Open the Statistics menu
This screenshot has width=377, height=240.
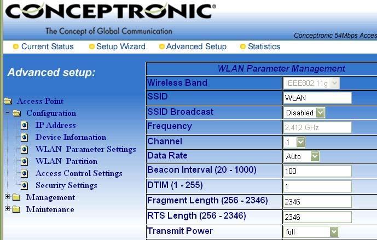(x=264, y=46)
